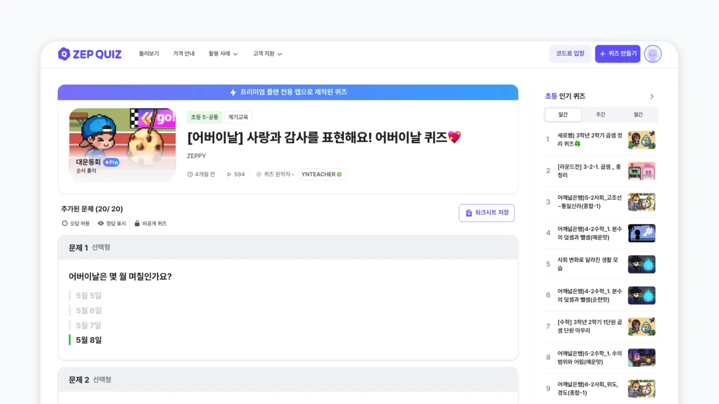The width and height of the screenshot is (719, 404).
Task: Click the verified badge on YNTEACHER
Action: pyautogui.click(x=339, y=174)
